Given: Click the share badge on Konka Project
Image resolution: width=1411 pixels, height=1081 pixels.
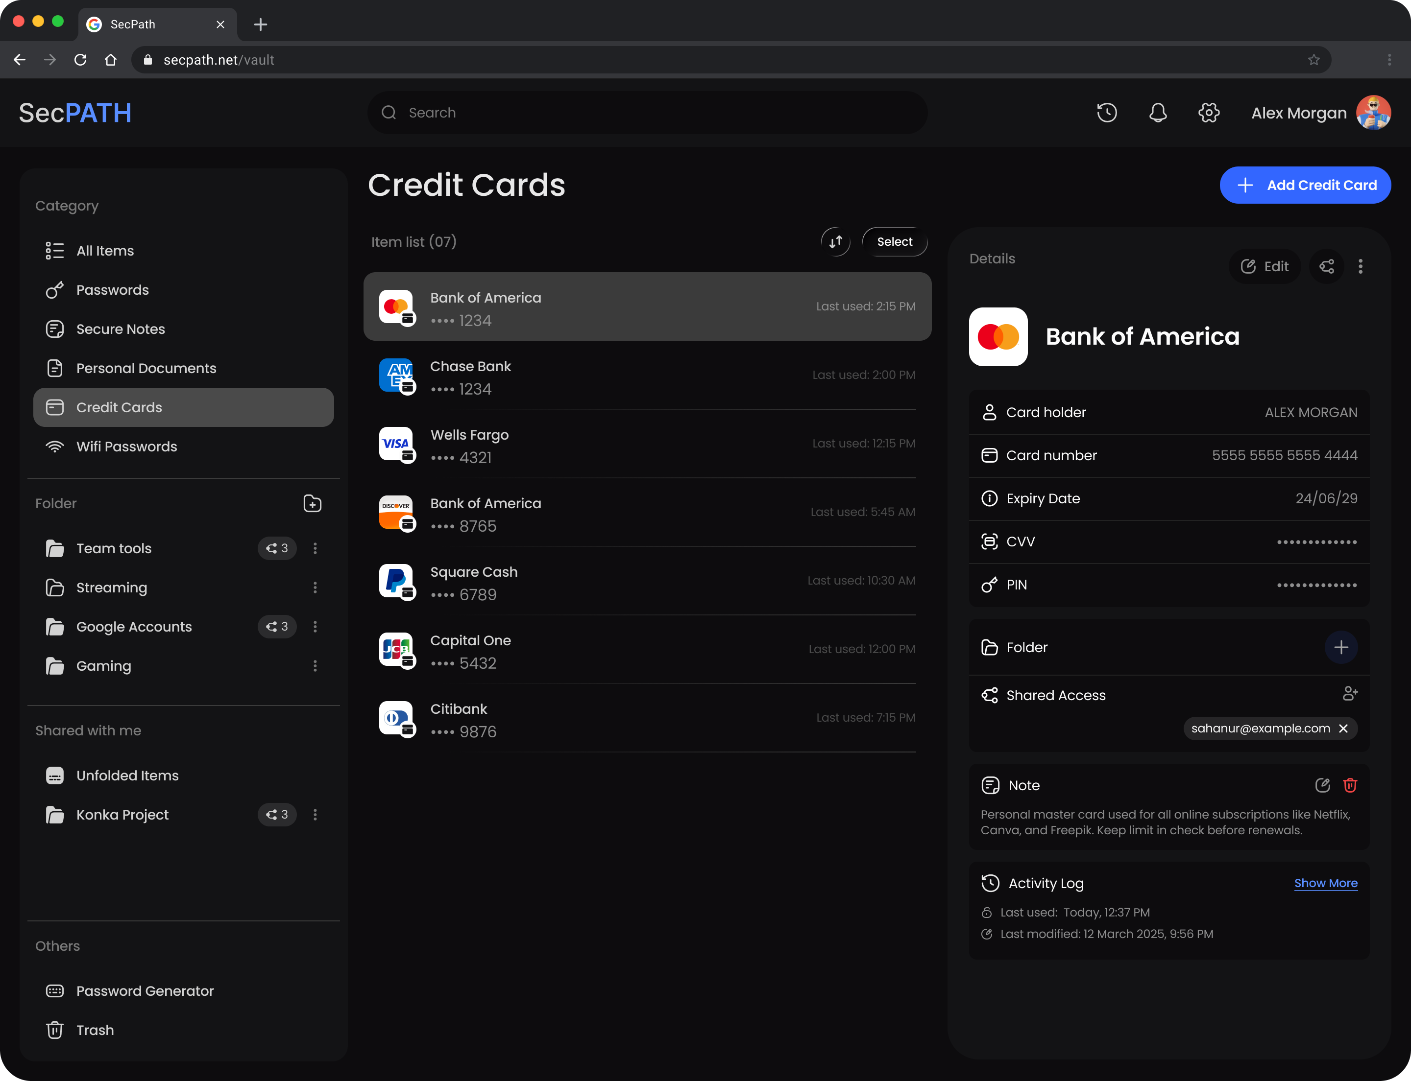Looking at the screenshot, I should pyautogui.click(x=277, y=815).
